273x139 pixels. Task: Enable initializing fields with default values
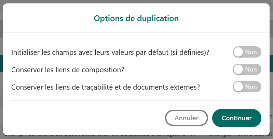click(247, 52)
